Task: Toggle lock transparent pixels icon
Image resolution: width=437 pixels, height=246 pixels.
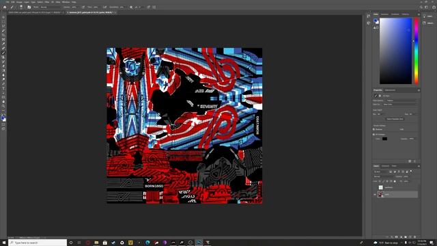Action: point(380,181)
